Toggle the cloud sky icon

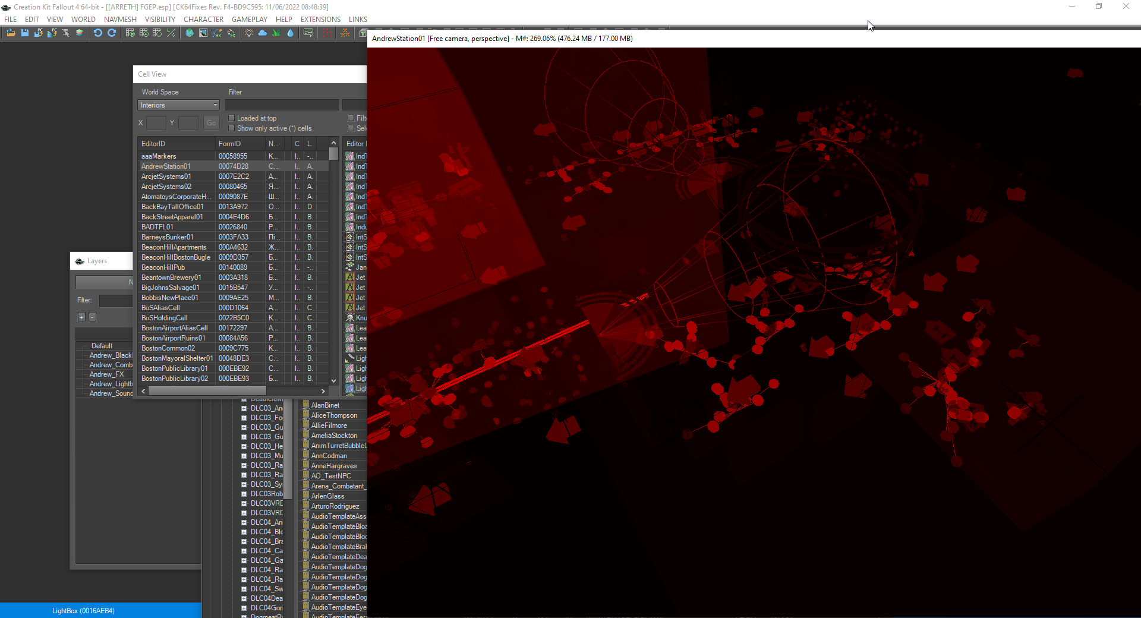(263, 33)
